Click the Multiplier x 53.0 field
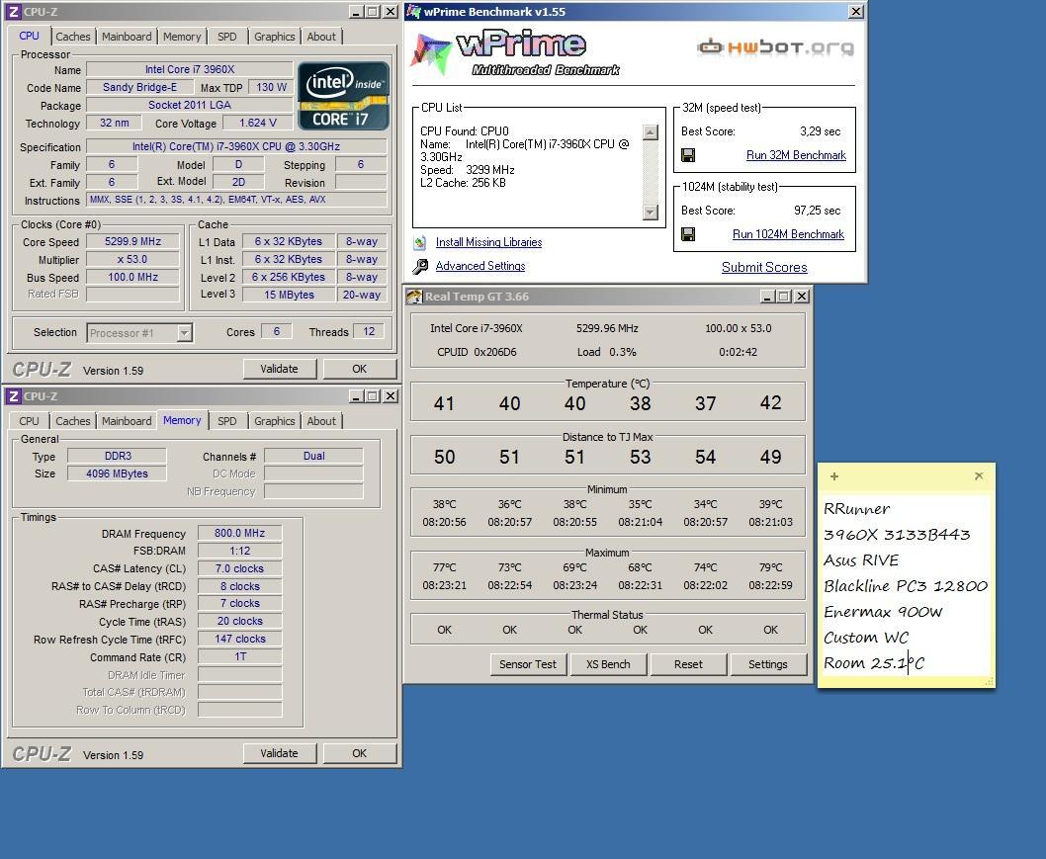 click(x=132, y=259)
